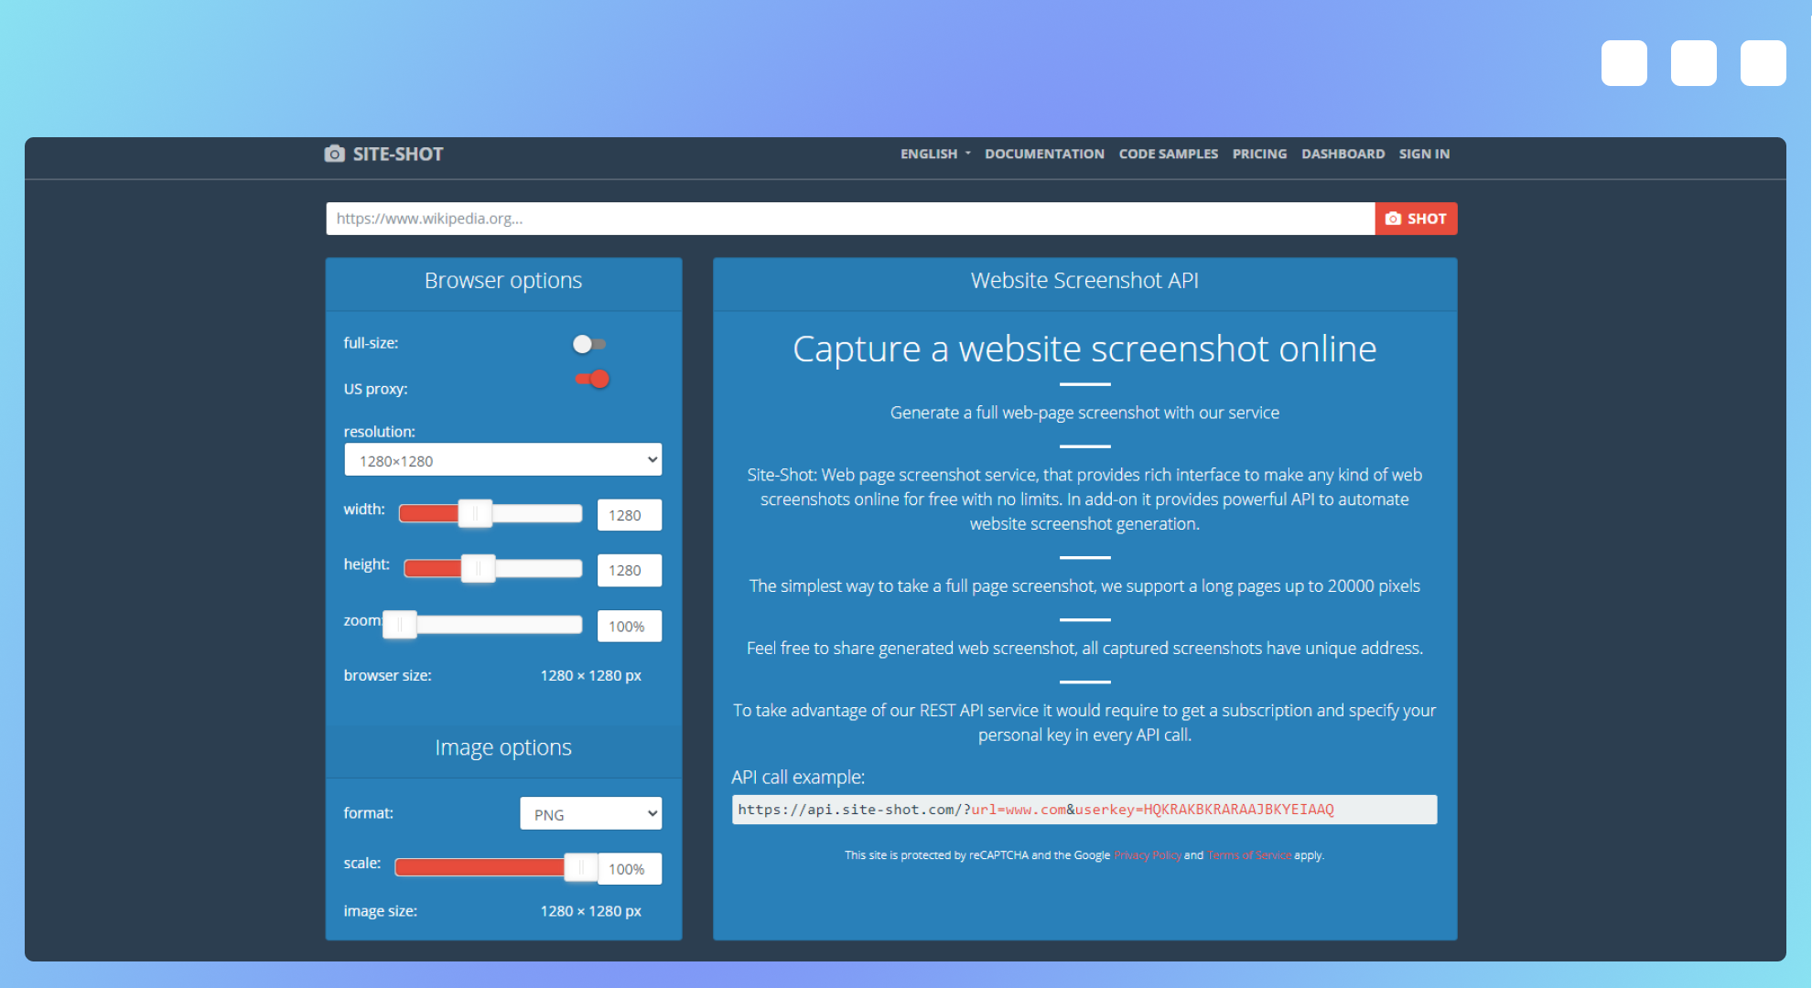Click the width slider handle
The height and width of the screenshot is (988, 1812).
point(475,513)
